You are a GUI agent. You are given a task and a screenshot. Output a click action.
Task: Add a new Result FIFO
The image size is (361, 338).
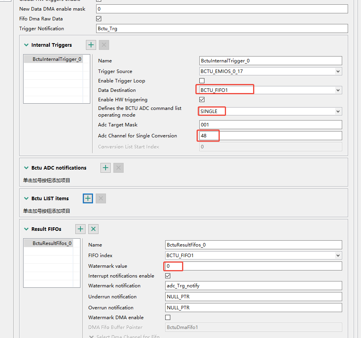[80, 229]
